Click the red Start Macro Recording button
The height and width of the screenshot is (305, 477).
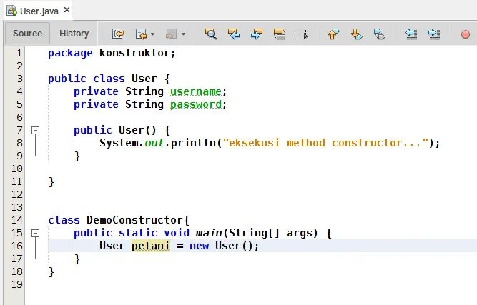pyautogui.click(x=465, y=34)
